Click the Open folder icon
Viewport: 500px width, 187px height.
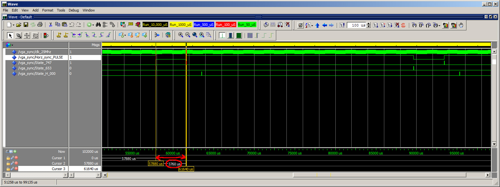[x=19, y=25]
